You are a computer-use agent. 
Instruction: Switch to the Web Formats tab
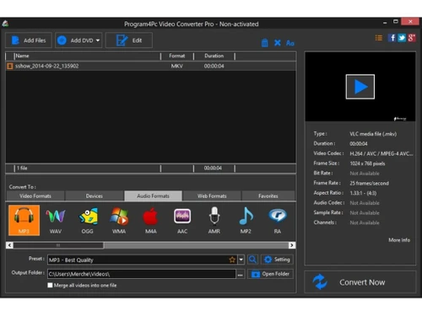coord(212,195)
